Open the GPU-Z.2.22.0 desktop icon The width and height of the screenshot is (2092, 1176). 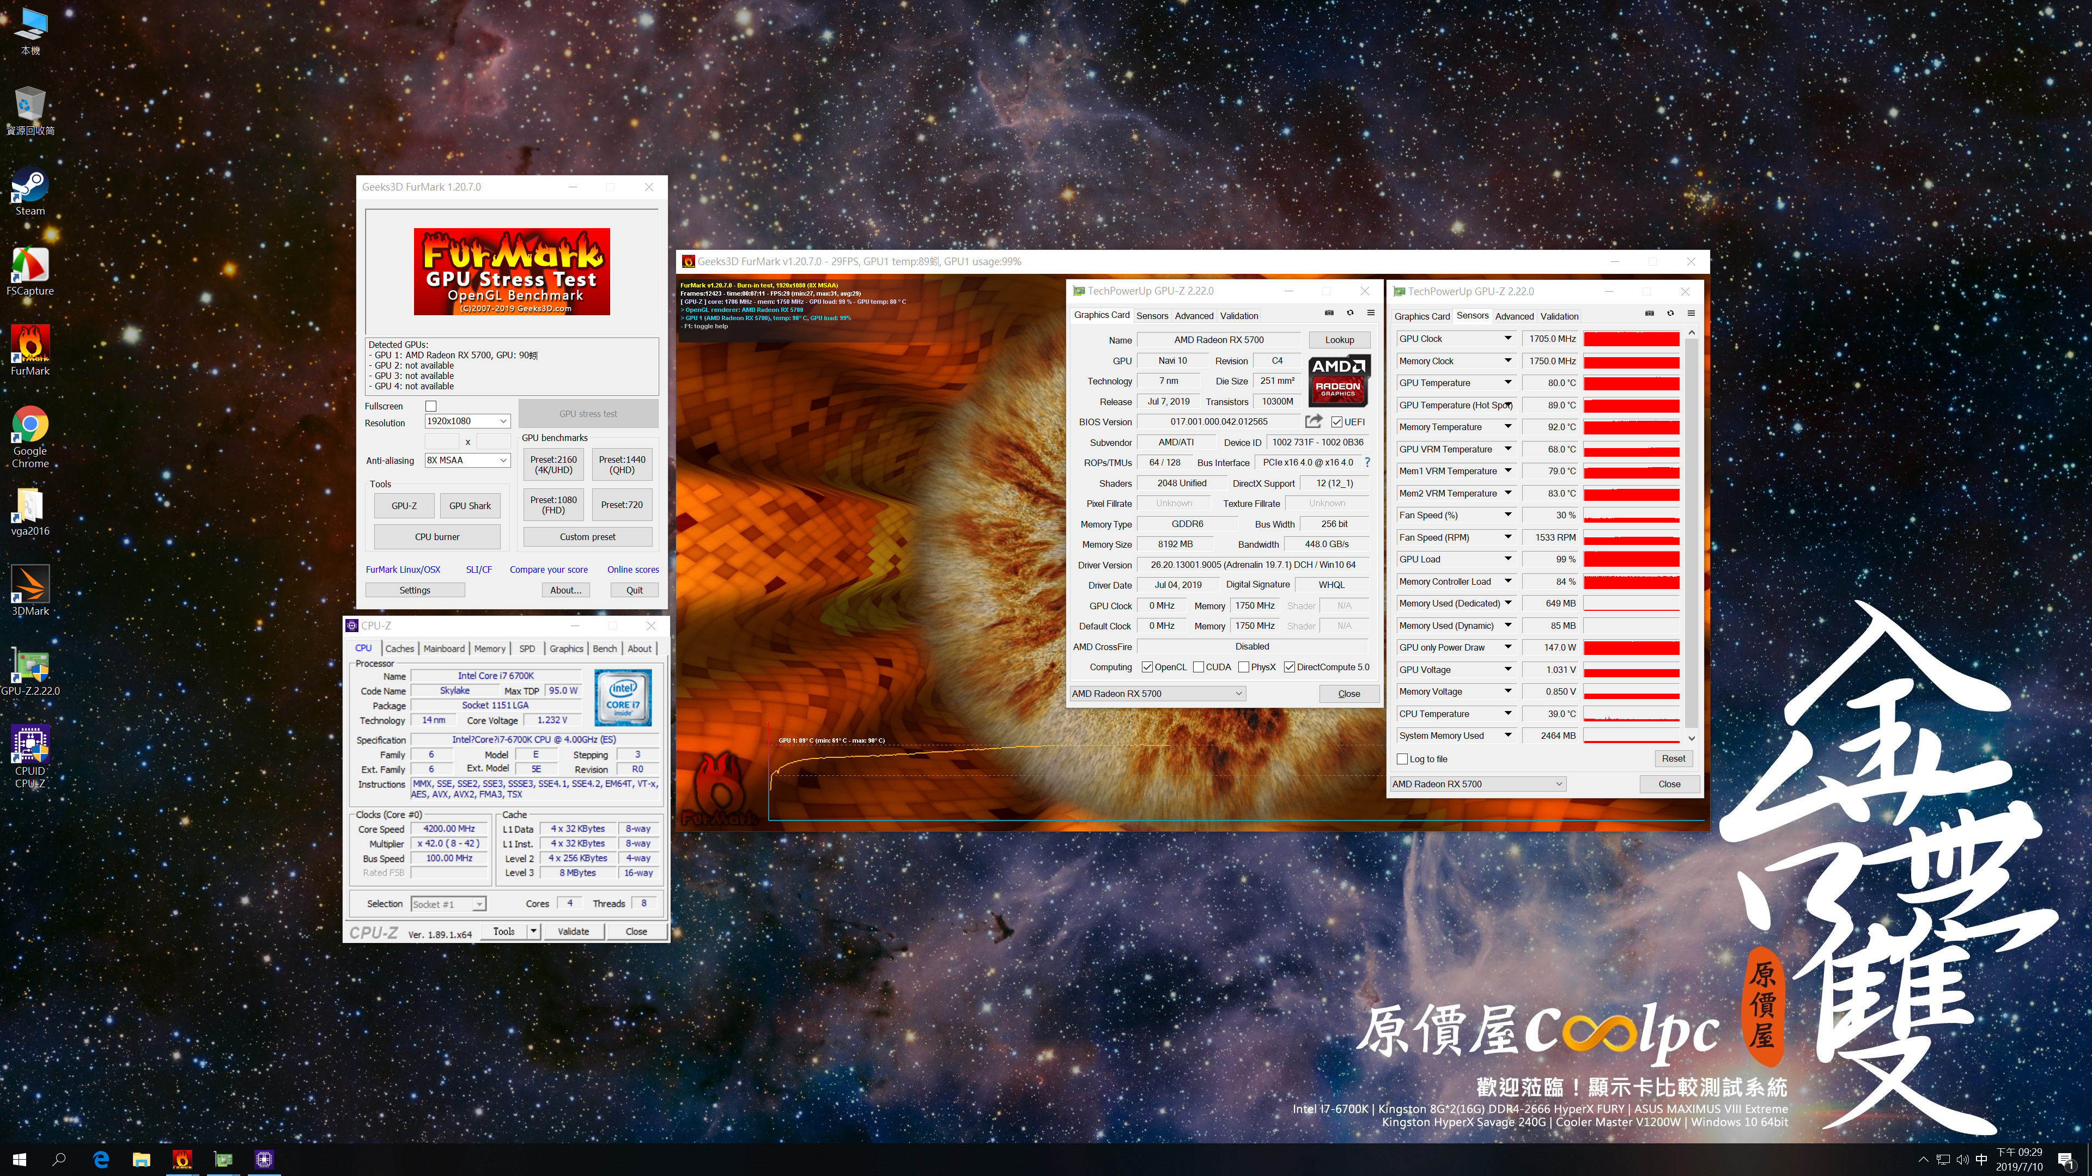coord(30,671)
